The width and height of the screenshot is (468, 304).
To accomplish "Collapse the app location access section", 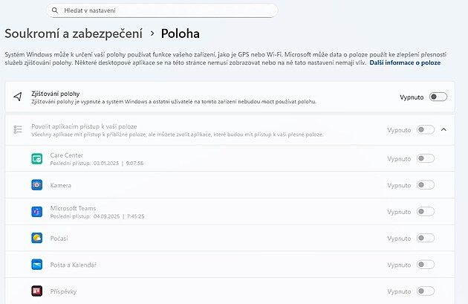I will point(444,130).
